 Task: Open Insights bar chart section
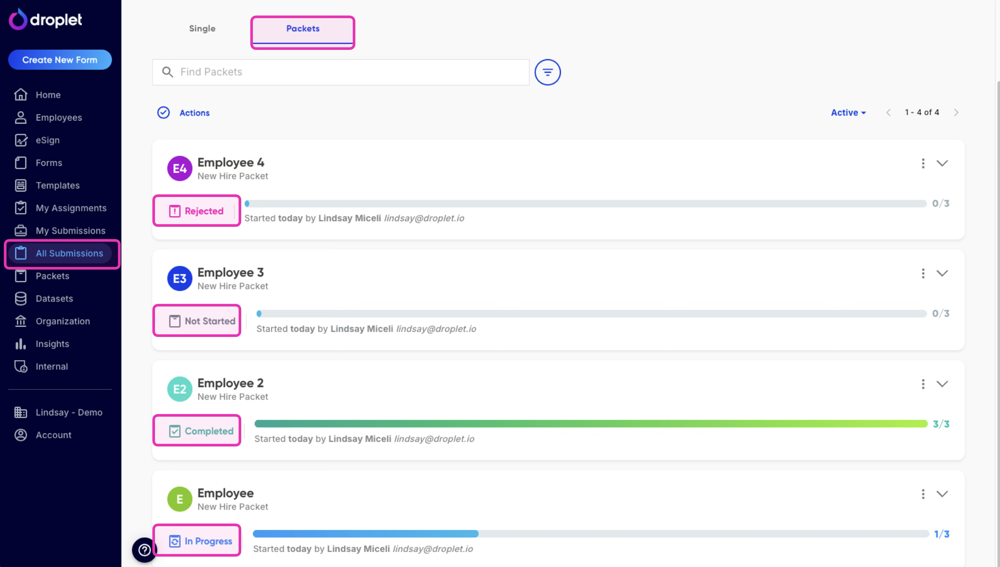pyautogui.click(x=52, y=344)
